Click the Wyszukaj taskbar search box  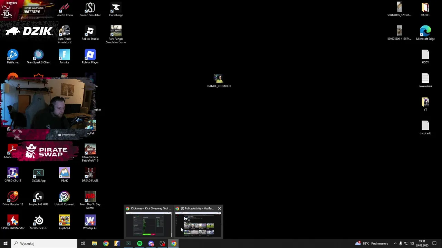[44, 244]
